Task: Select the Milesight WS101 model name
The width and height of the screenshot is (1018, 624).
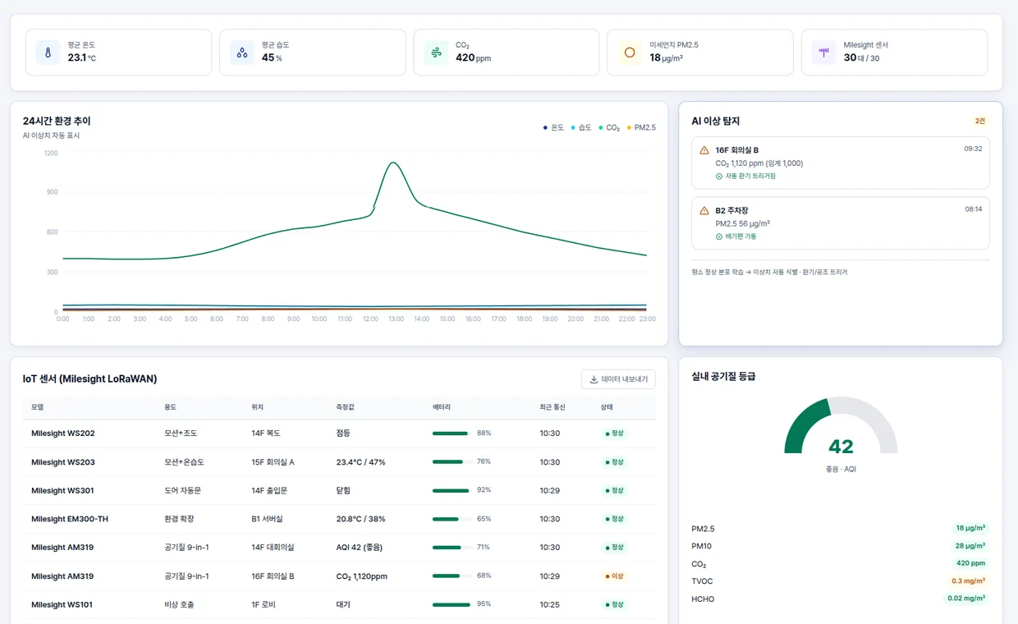Action: [x=62, y=605]
